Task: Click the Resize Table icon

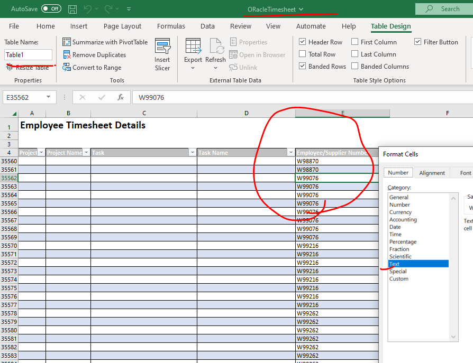Action: tap(10, 68)
